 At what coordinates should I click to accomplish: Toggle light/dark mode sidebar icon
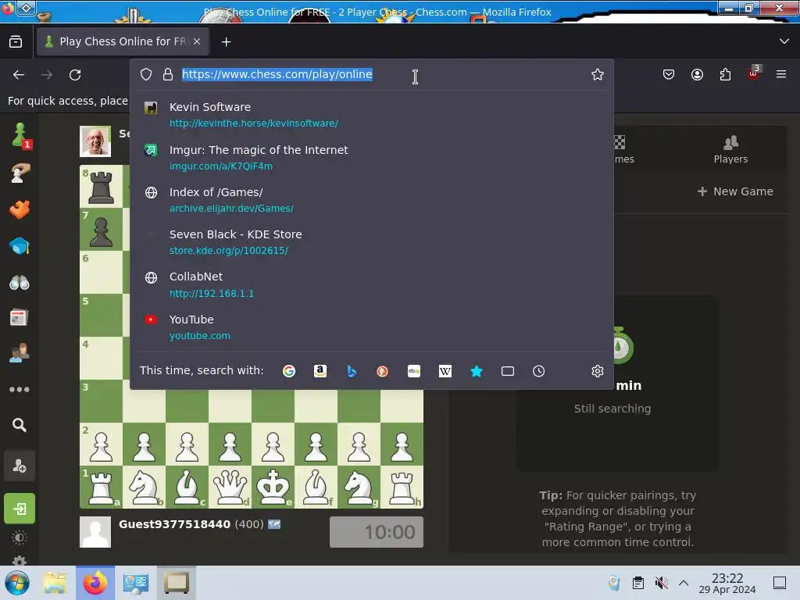(x=20, y=537)
